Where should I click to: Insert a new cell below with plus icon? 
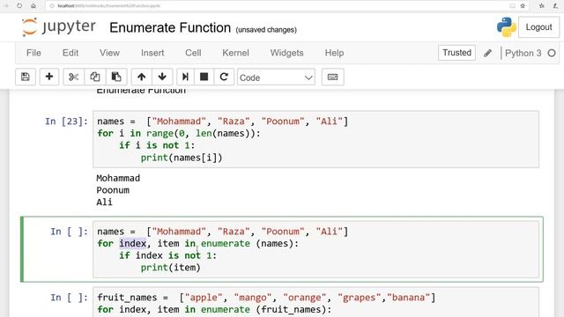click(x=49, y=77)
